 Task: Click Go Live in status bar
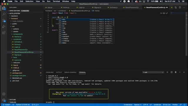pos(167,105)
